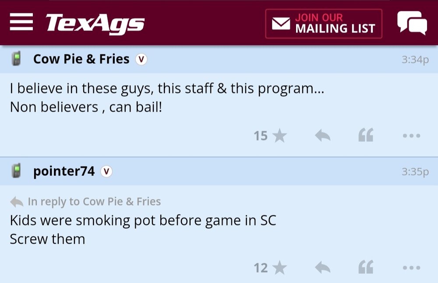
Task: Reply to the Cow Pie & Fries post
Action: pyautogui.click(x=322, y=136)
